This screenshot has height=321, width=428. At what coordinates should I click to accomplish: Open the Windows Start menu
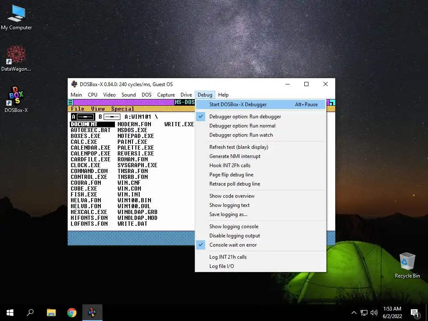(10, 313)
